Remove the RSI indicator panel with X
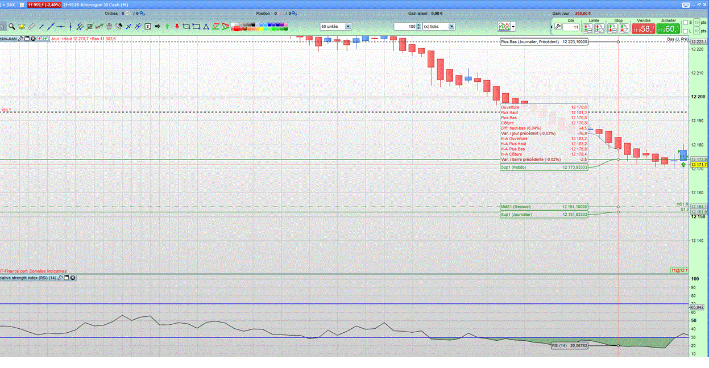Screen dimensions: 709x368 point(73,278)
